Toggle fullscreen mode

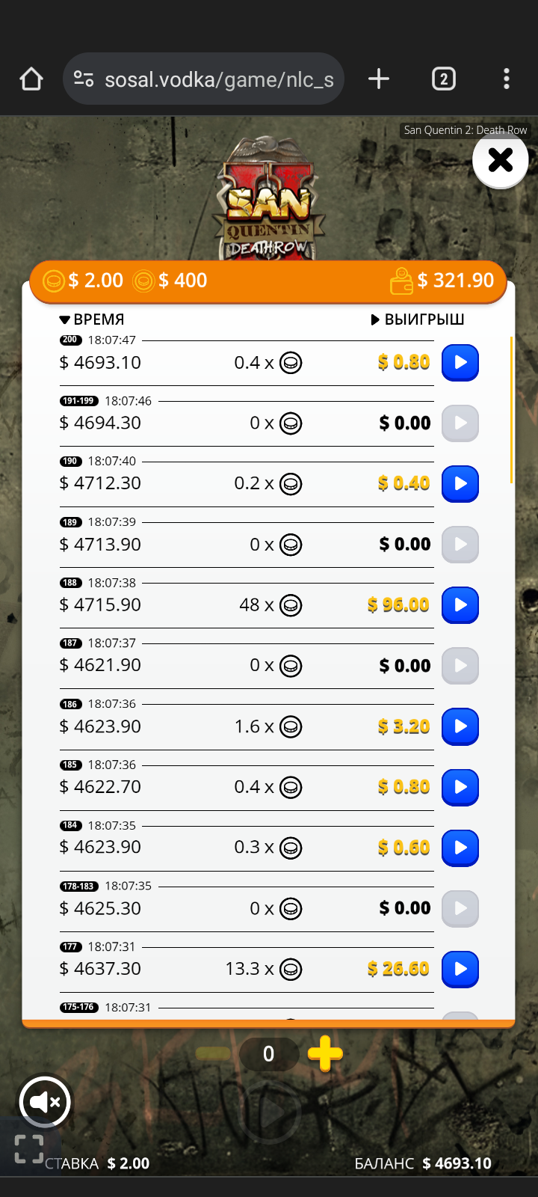[29, 1149]
